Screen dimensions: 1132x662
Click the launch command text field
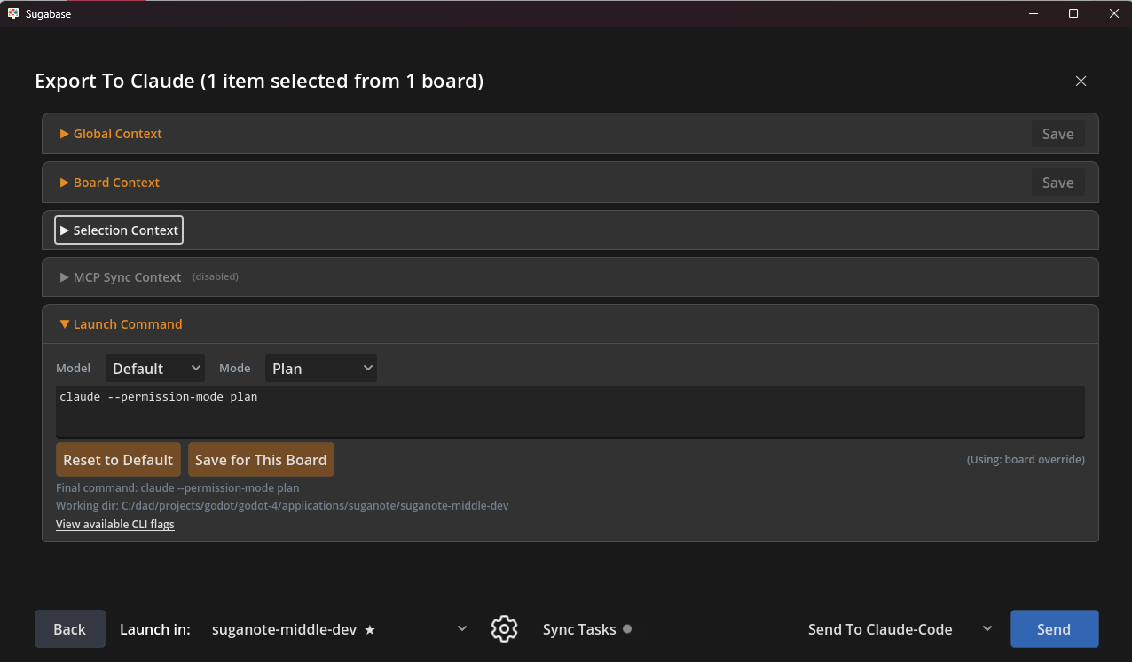coord(570,410)
